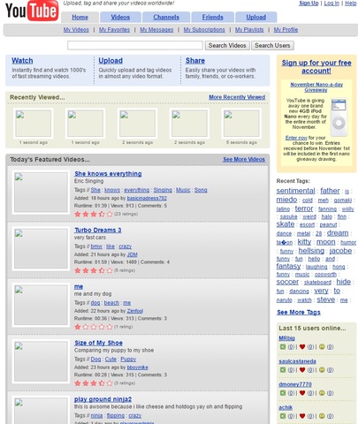The width and height of the screenshot is (358, 424).
Task: Click the heart icon under MRbig
Action: pos(302,346)
